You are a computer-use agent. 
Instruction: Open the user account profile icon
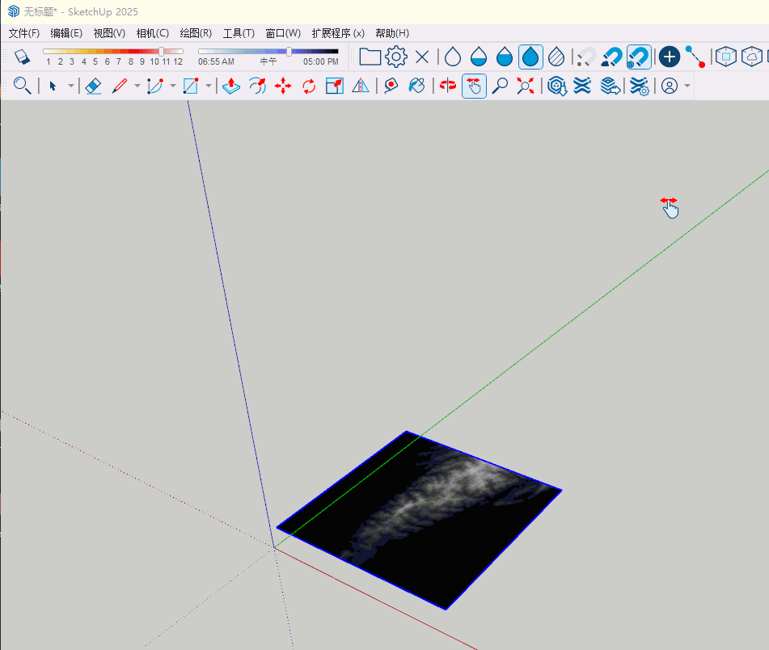tap(670, 86)
